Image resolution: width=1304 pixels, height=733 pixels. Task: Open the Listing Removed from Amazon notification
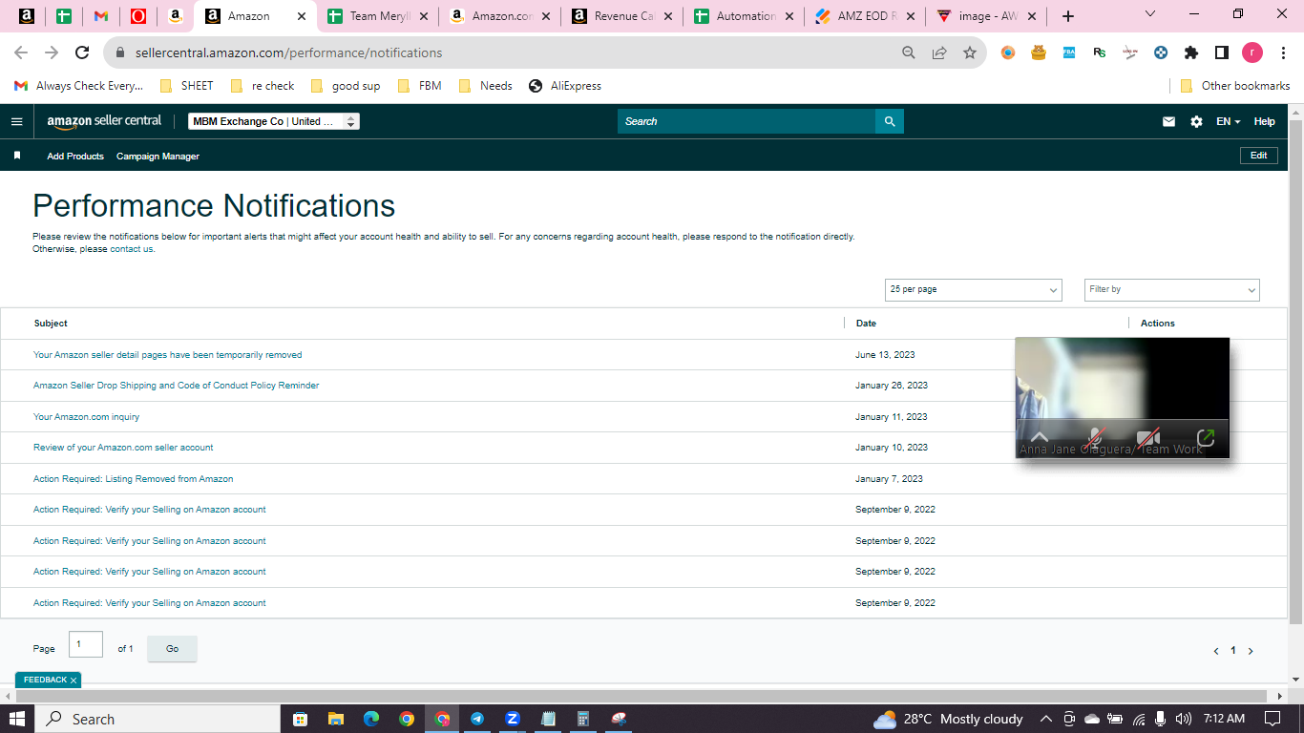[133, 479]
